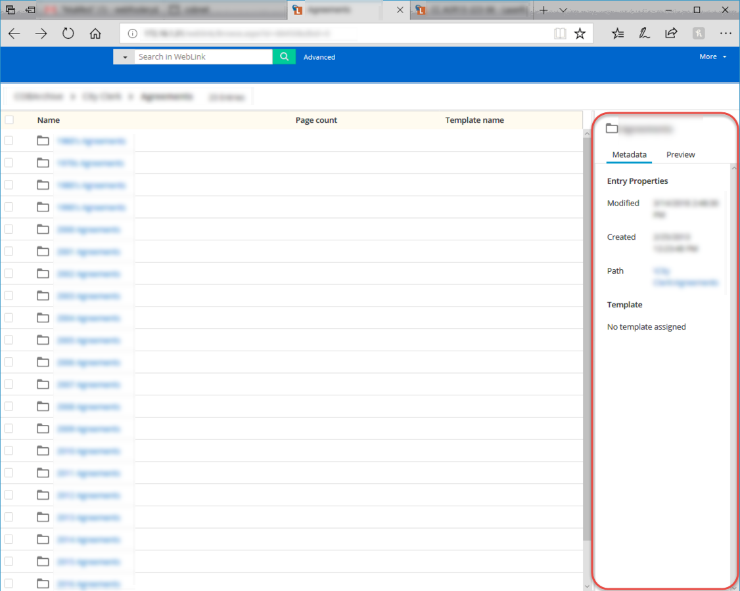Viewport: 740px width, 591px height.
Task: Sort entries by Page count column
Action: [x=316, y=120]
